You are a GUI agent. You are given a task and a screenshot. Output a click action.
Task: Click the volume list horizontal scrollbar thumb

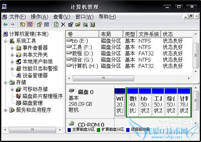point(104,78)
